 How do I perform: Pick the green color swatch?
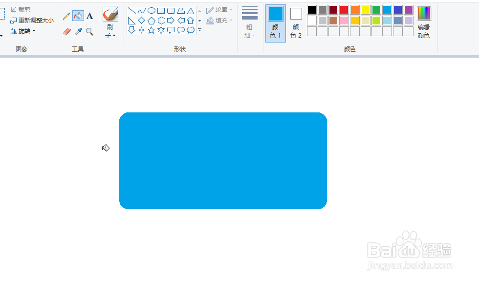pyautogui.click(x=376, y=10)
